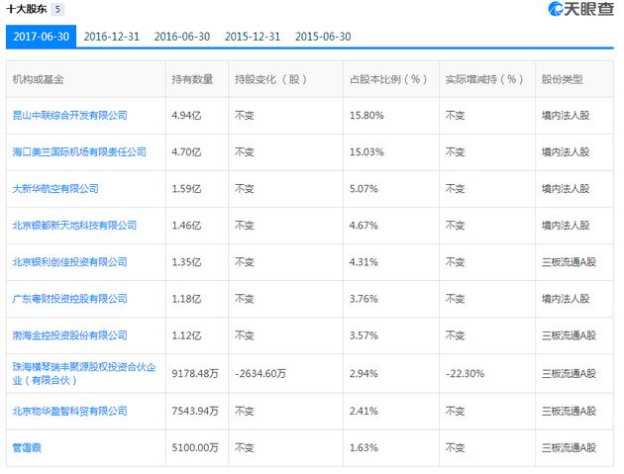Open 广东粤财投资控股有限公司 link
This screenshot has height=474, width=624.
click(x=69, y=299)
